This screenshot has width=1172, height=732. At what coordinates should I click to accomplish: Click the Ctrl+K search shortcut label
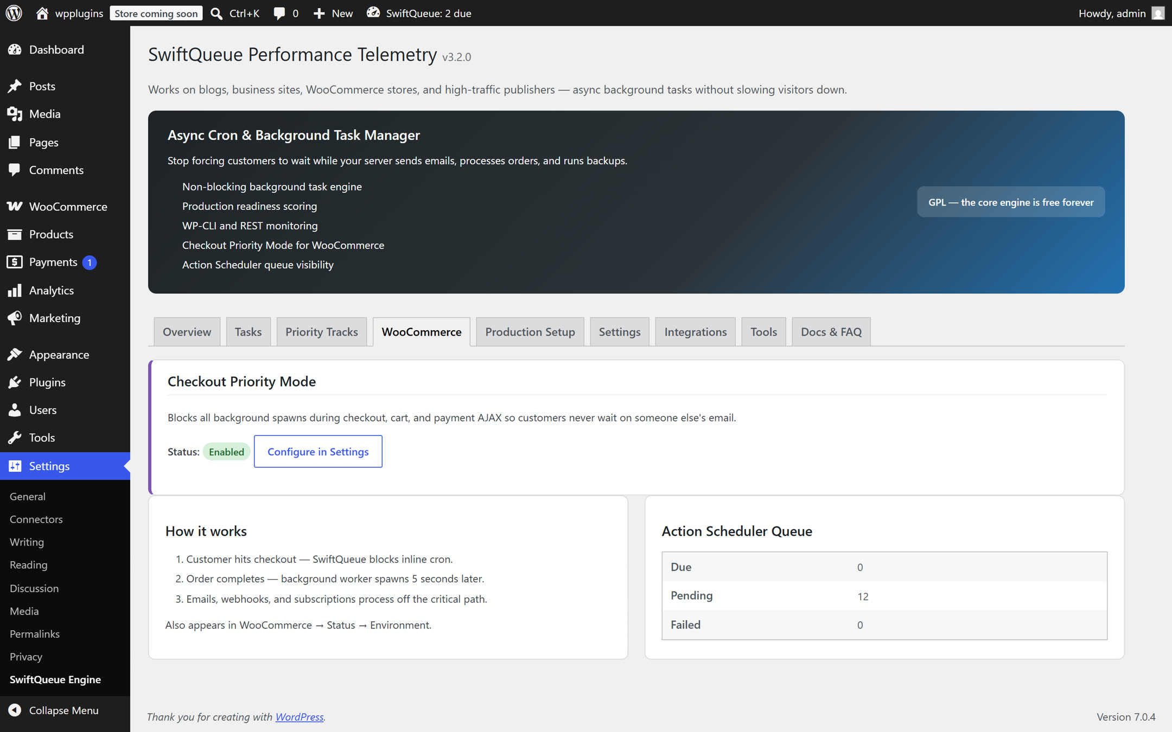click(244, 13)
